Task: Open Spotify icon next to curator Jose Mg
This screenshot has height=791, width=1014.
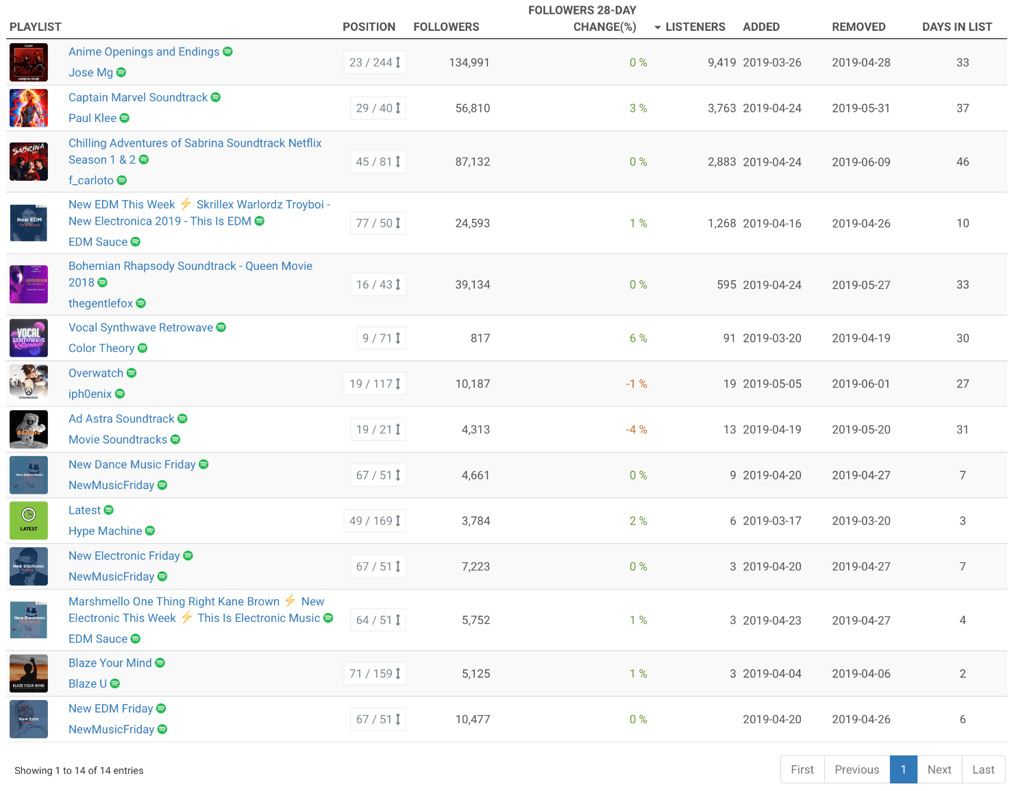Action: tap(121, 73)
